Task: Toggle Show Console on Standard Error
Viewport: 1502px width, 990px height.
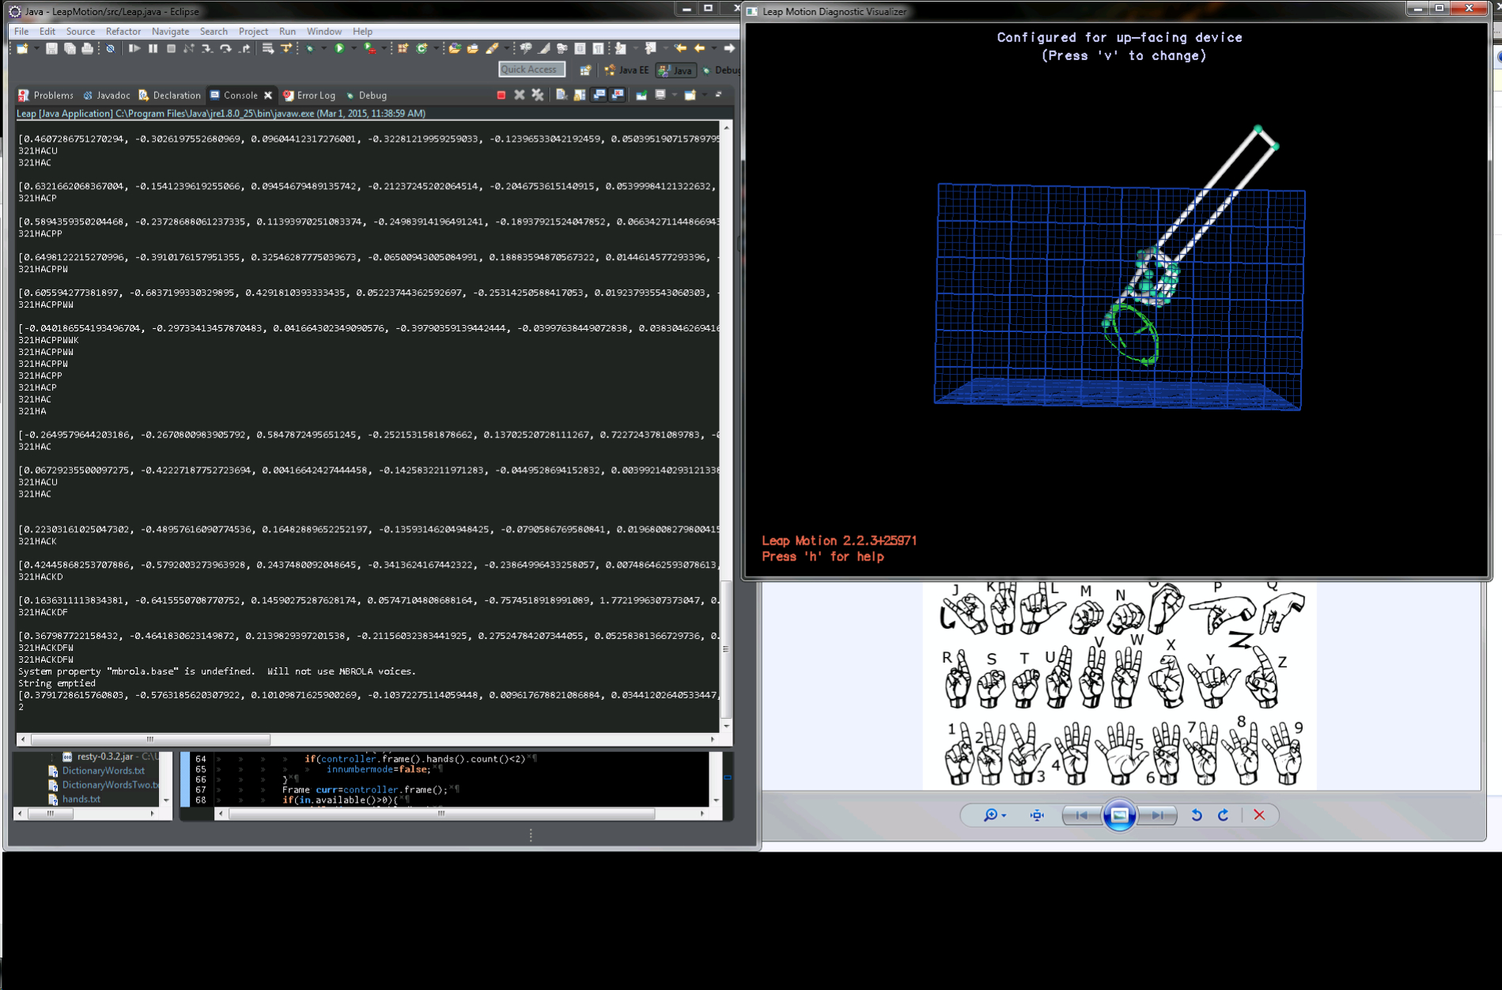Action: click(618, 95)
